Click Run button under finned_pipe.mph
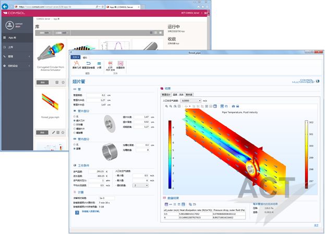This screenshot has height=234, width=325. pyautogui.click(x=42, y=133)
